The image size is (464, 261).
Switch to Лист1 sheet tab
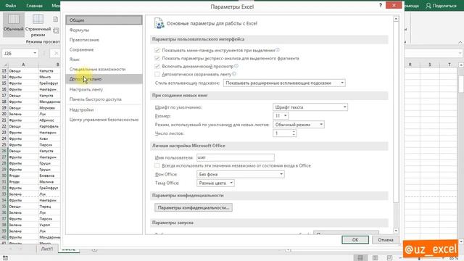tap(47, 249)
